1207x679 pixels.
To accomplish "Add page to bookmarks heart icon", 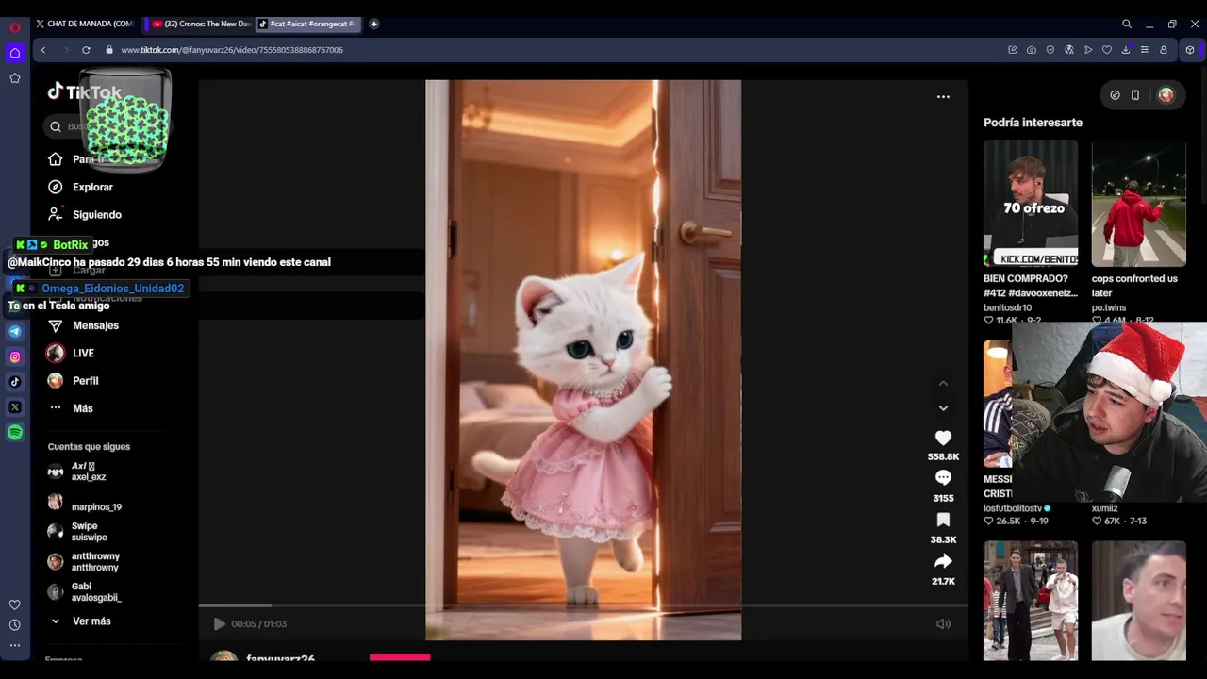I will pos(1107,50).
